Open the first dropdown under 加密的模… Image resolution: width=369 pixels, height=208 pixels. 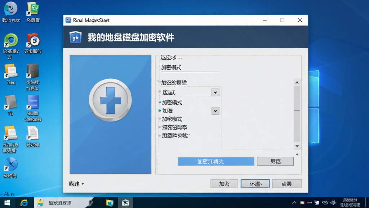[x=215, y=92]
